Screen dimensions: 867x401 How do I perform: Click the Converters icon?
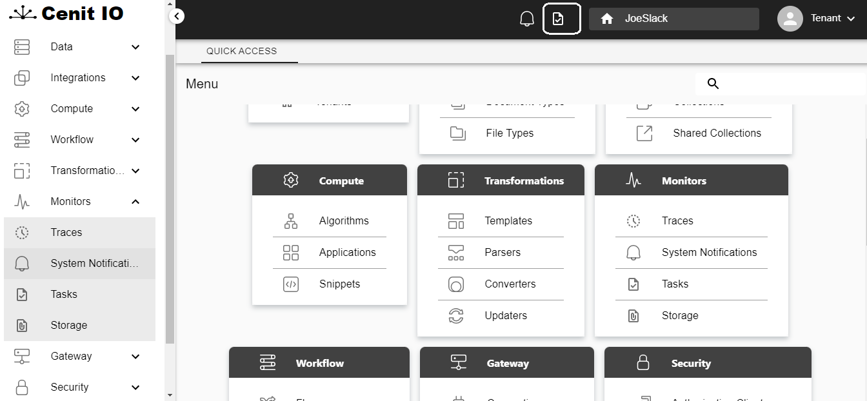(456, 284)
